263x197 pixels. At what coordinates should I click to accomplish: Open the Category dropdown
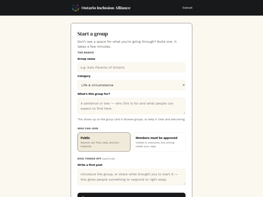coord(131,85)
